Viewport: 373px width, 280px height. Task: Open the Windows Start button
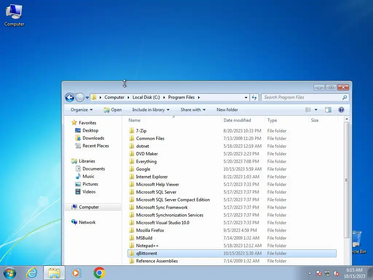click(x=10, y=273)
